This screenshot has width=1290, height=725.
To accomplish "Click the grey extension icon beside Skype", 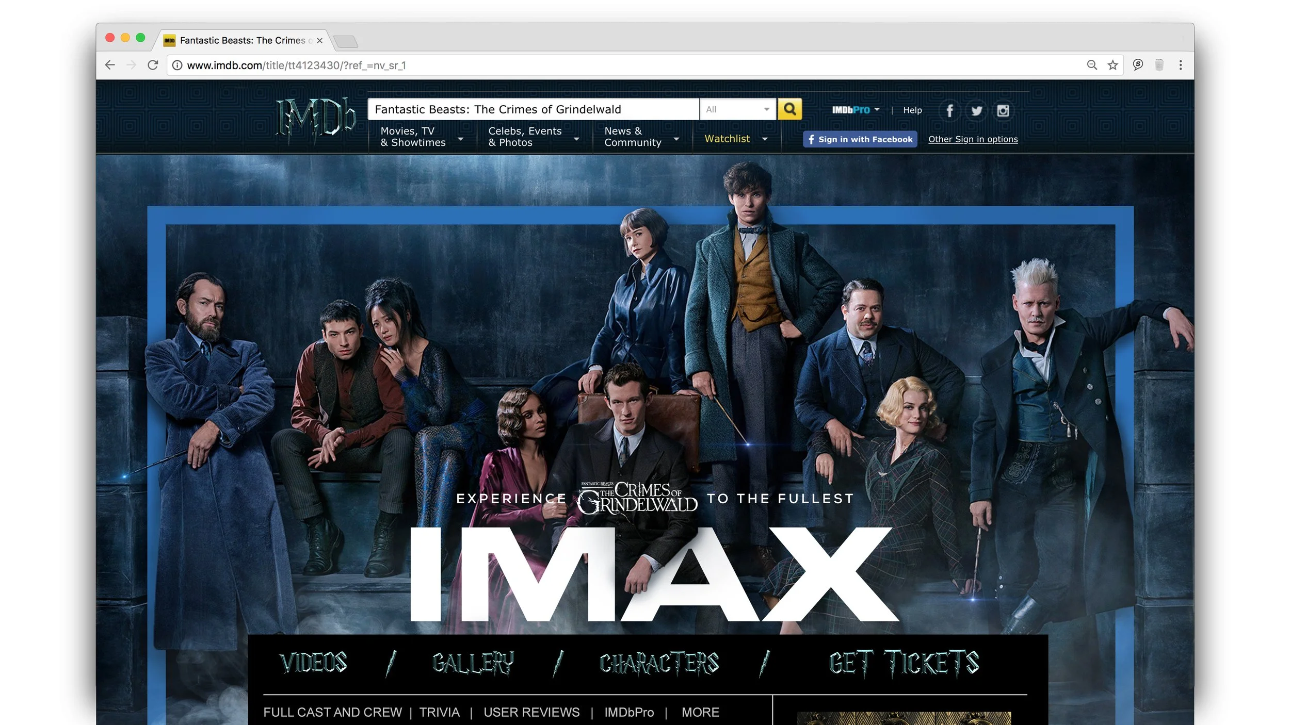I will (x=1159, y=64).
